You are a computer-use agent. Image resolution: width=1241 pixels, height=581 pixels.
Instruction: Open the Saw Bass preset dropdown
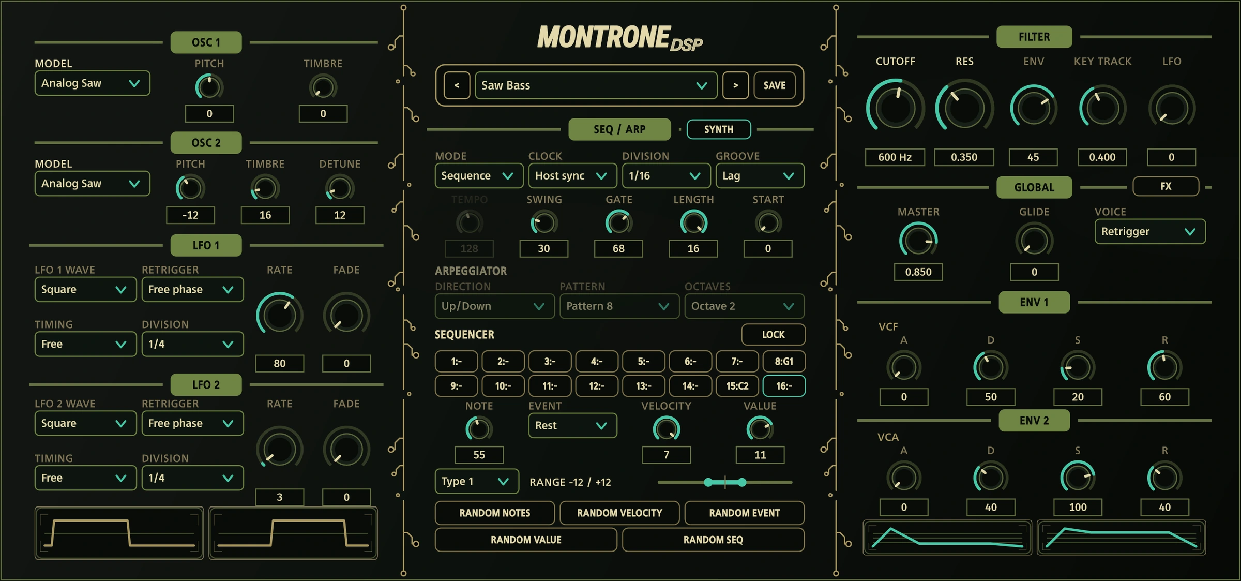click(x=596, y=85)
